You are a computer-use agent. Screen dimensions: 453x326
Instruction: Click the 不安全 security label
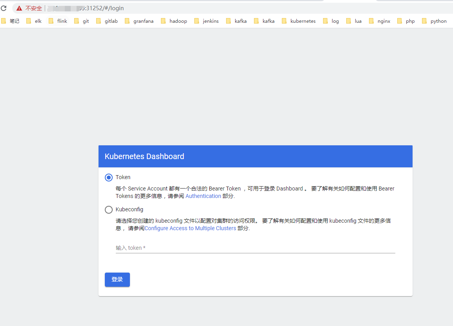pos(33,8)
